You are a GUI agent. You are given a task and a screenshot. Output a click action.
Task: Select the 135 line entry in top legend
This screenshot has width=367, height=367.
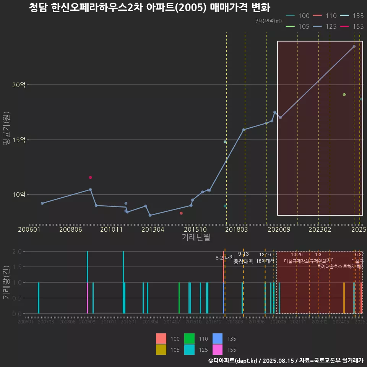(352, 16)
